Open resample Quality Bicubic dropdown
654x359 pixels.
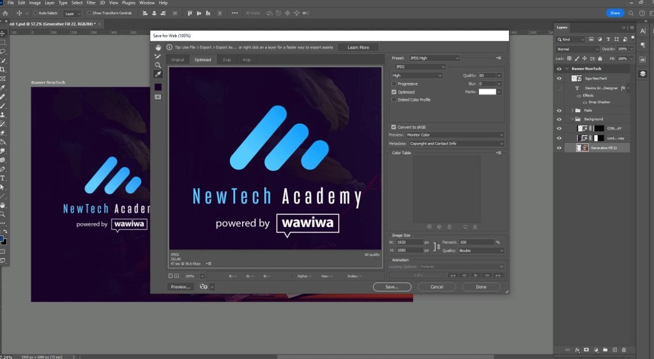click(x=482, y=251)
